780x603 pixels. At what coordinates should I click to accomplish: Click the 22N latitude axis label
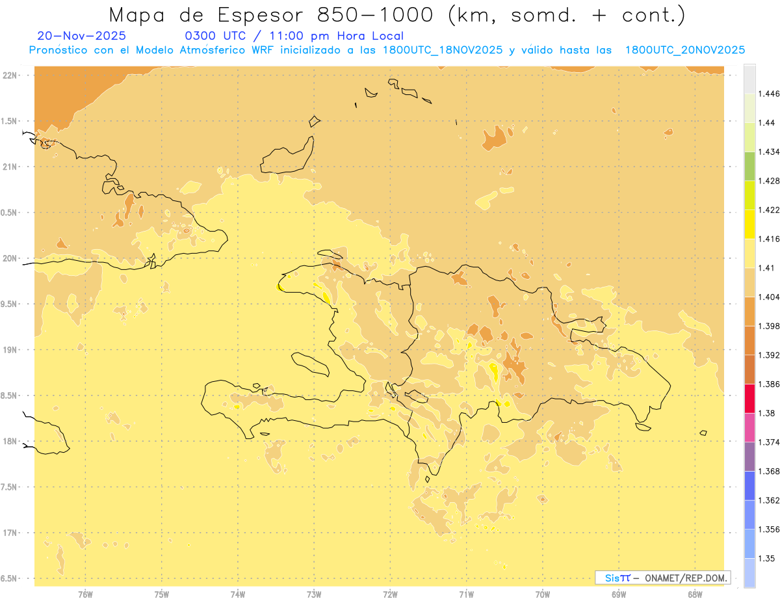tap(10, 75)
